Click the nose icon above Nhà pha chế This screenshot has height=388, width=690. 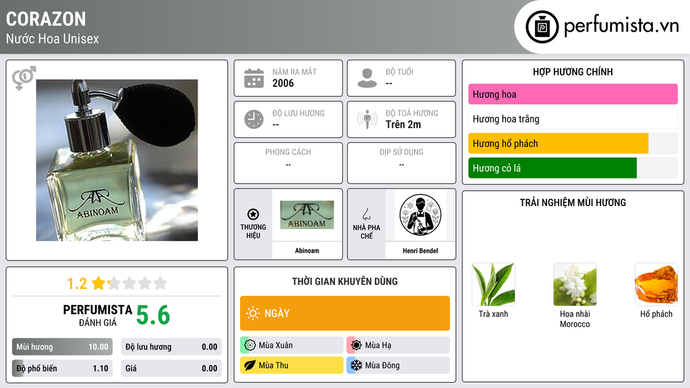click(x=367, y=214)
